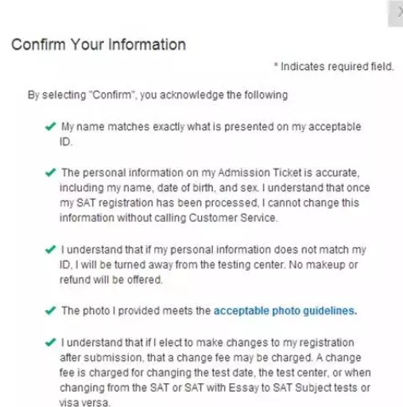Click the testing center phrase
The width and height of the screenshot is (403, 407).
tap(250, 265)
